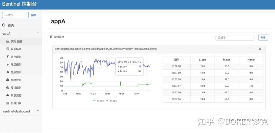The image size is (275, 133).
Task: Click the lightning bolt icon for 降级规则
Action: [x=7, y=64]
